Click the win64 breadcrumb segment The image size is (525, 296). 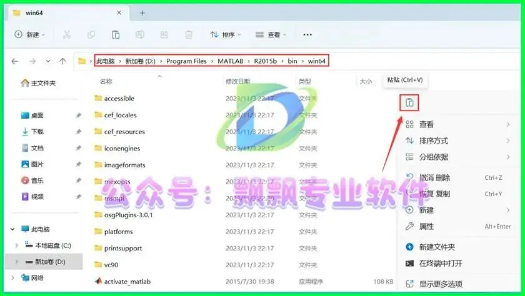[x=317, y=61]
